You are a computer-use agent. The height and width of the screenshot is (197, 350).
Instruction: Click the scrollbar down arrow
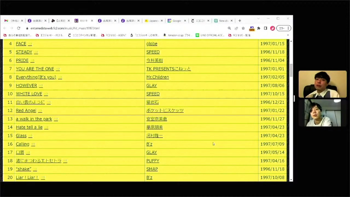click(x=291, y=179)
